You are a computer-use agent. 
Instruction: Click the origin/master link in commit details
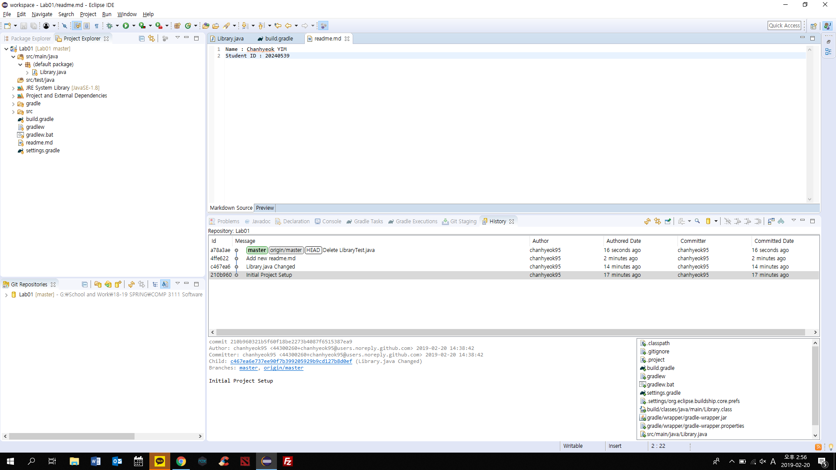click(283, 368)
